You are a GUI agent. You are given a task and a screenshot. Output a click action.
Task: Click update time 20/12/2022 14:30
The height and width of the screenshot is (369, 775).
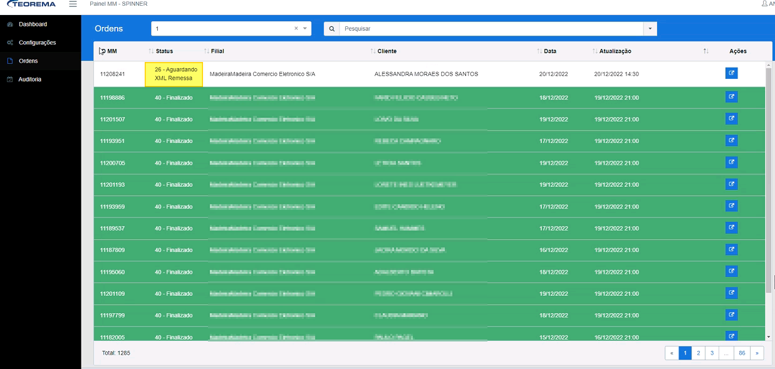click(x=616, y=74)
